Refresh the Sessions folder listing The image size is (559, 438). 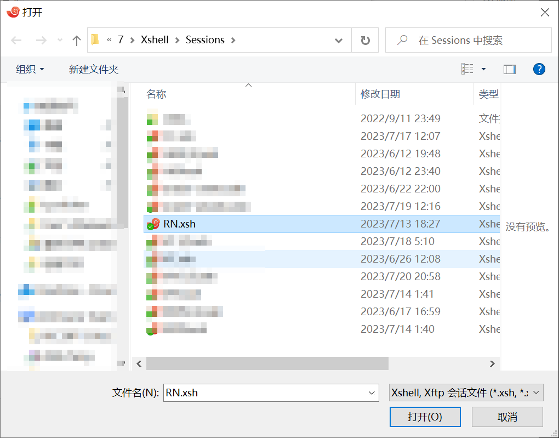[x=365, y=41]
